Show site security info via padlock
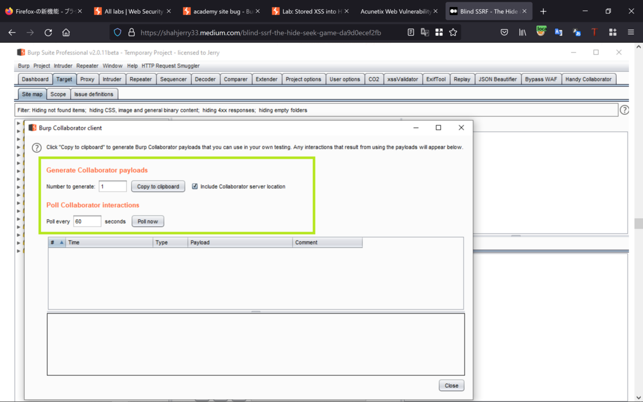Viewport: 643px width, 402px height. point(131,33)
